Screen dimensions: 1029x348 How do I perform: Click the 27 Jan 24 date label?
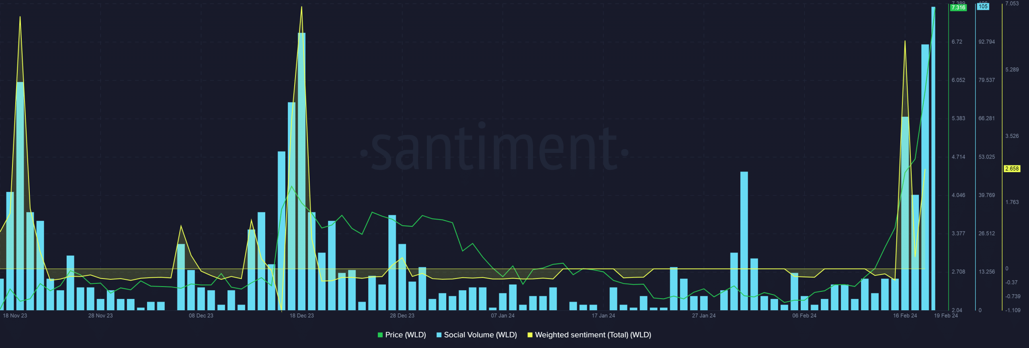coord(704,315)
